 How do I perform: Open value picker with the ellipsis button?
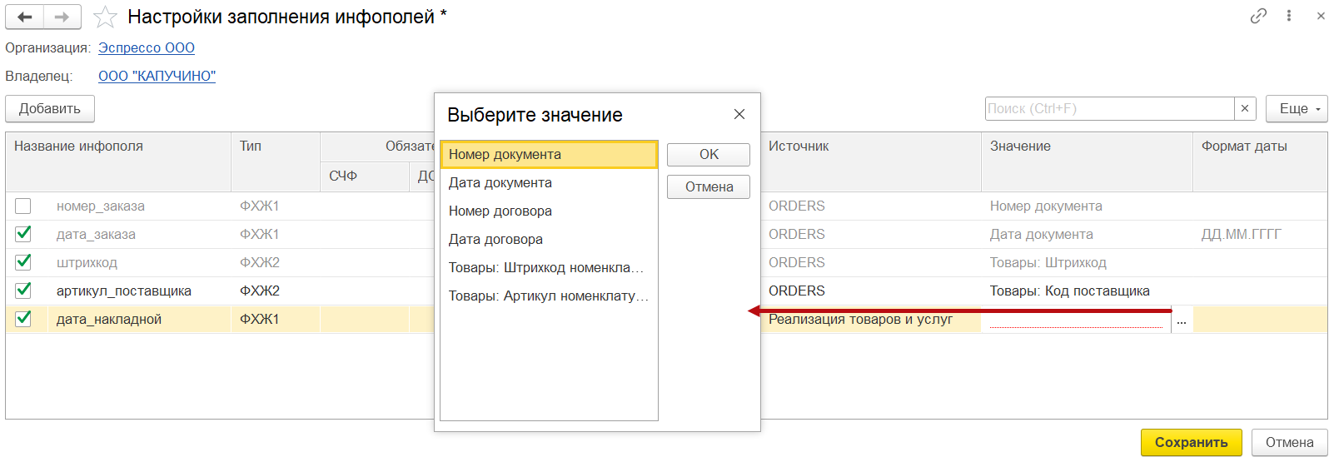(x=1182, y=320)
